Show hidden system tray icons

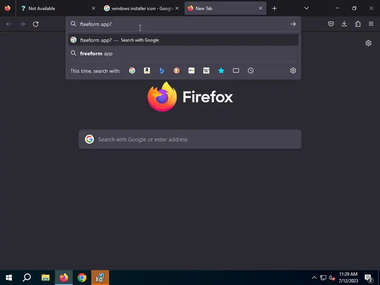pos(314,278)
